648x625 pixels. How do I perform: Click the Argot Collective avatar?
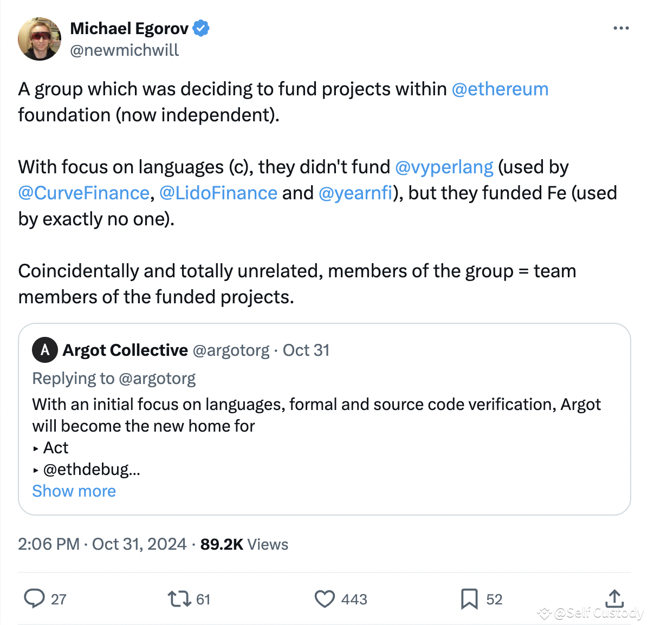tap(45, 350)
